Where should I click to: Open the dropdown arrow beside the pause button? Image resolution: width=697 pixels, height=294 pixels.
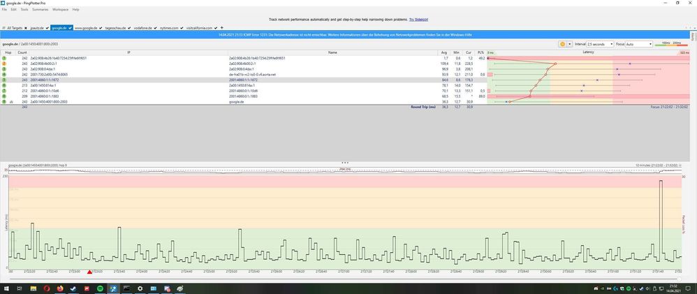pyautogui.click(x=570, y=44)
